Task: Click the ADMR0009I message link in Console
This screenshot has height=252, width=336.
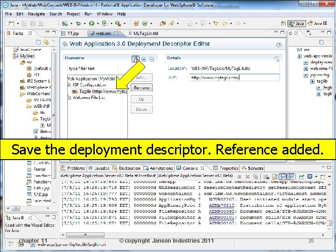Action: point(222,211)
